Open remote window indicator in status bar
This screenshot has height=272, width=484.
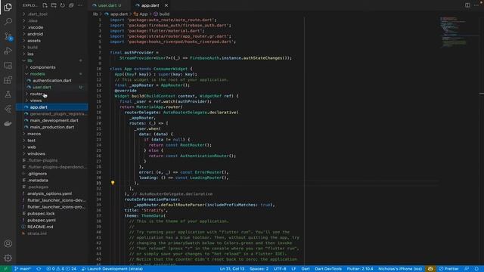tap(5, 269)
